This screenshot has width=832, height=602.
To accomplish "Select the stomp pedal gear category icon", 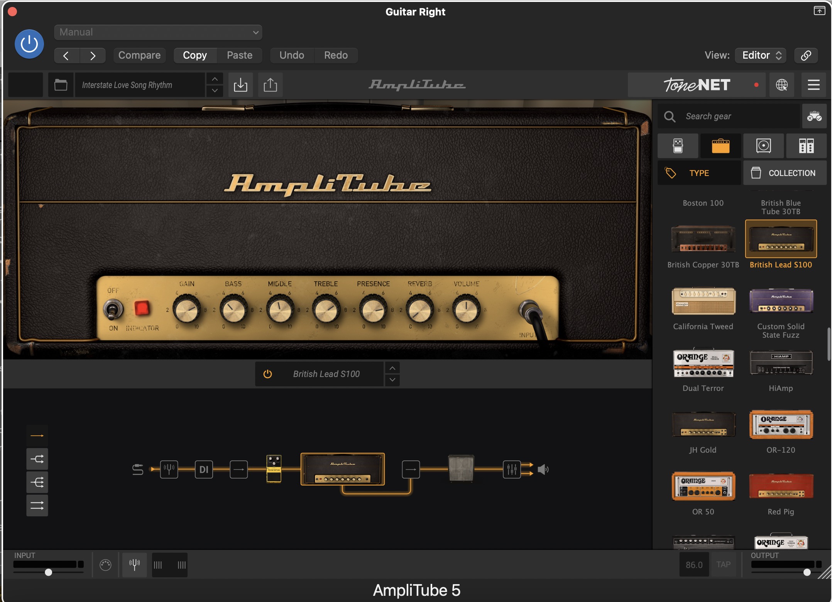I will (678, 146).
